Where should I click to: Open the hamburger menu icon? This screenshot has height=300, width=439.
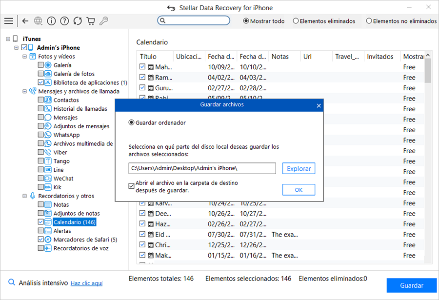9,21
